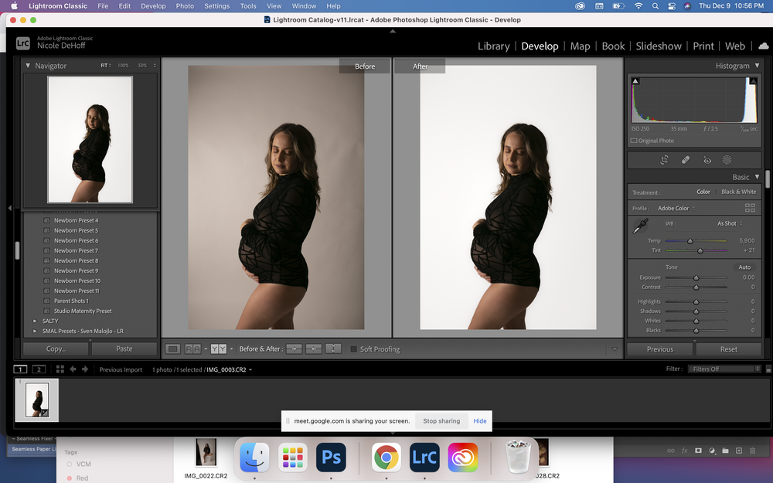
Task: Open Finder from the Dock
Action: click(254, 457)
